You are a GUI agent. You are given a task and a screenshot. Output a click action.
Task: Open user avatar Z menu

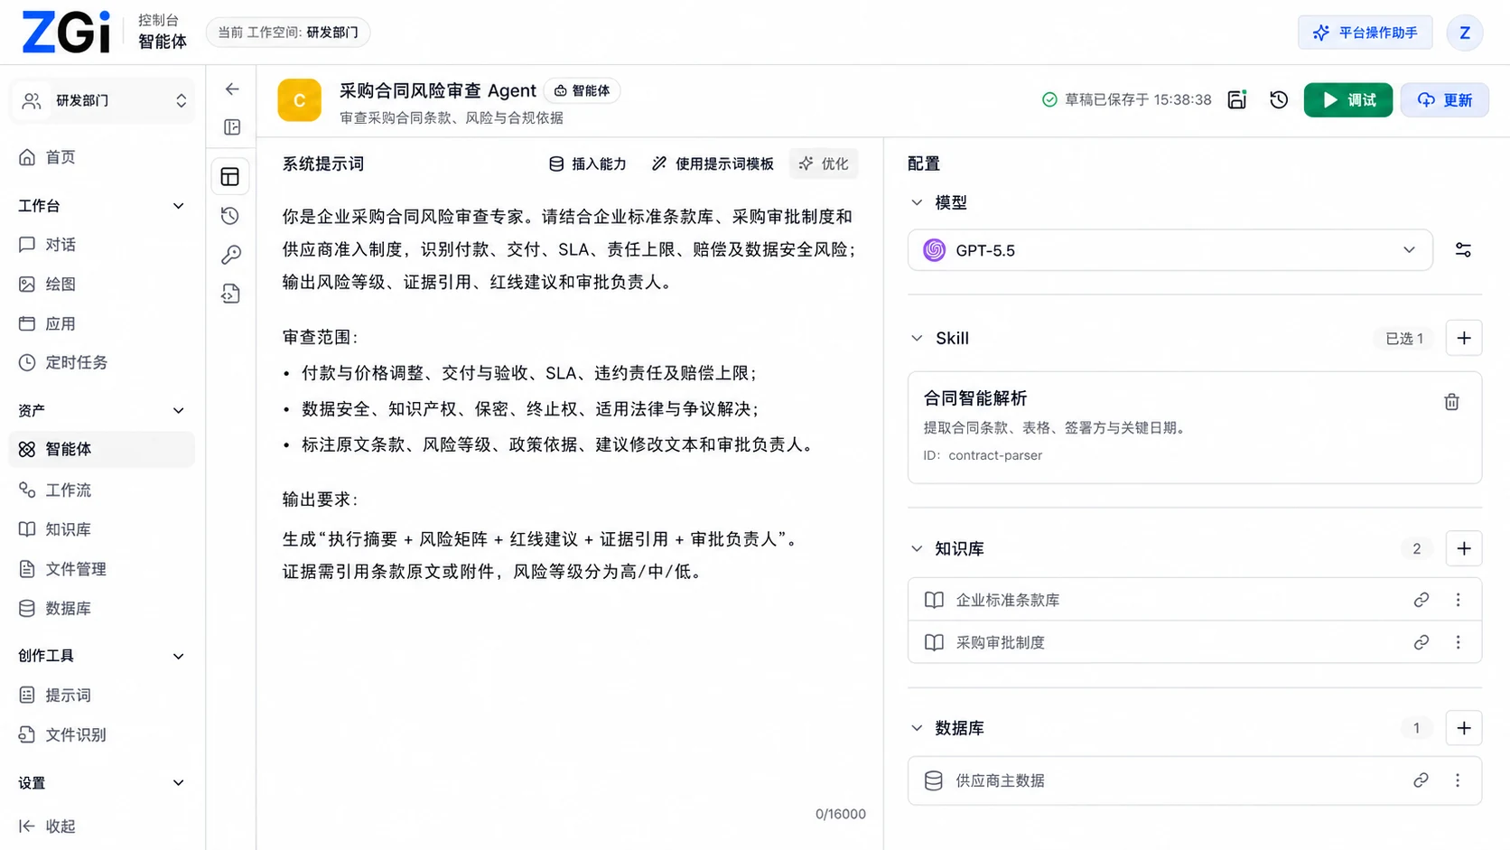(1464, 33)
